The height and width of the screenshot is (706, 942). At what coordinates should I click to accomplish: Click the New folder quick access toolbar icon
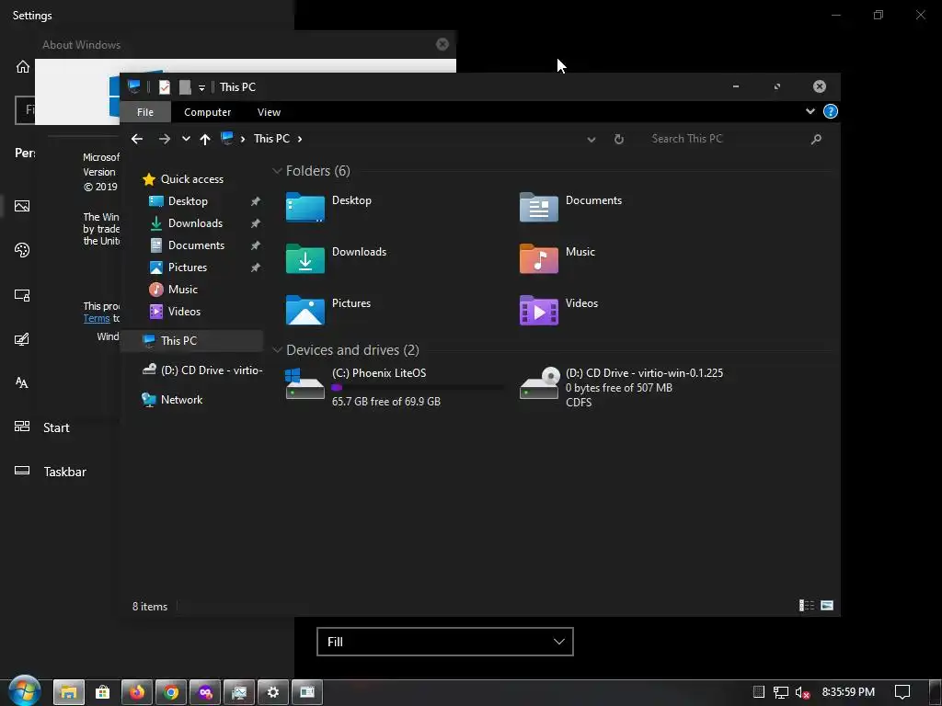[185, 87]
